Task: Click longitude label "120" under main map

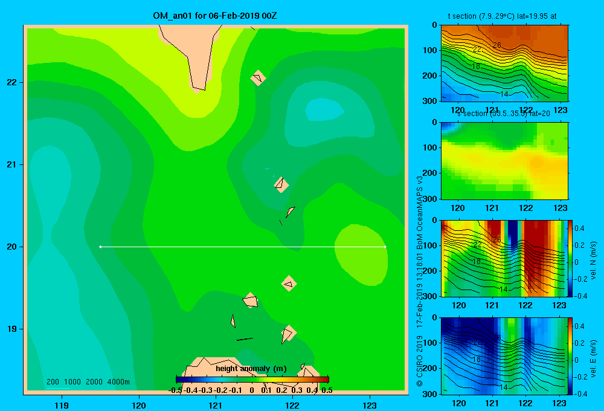Action: tap(139, 405)
